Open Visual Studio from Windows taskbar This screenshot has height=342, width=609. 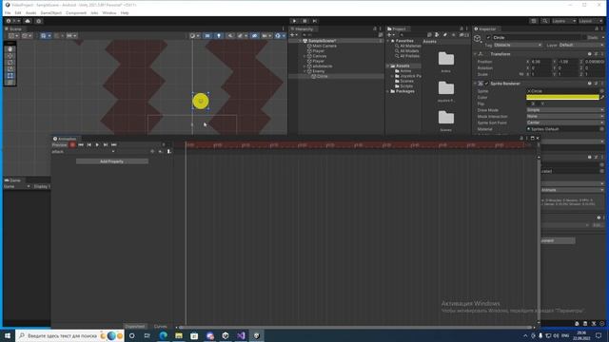tap(241, 335)
